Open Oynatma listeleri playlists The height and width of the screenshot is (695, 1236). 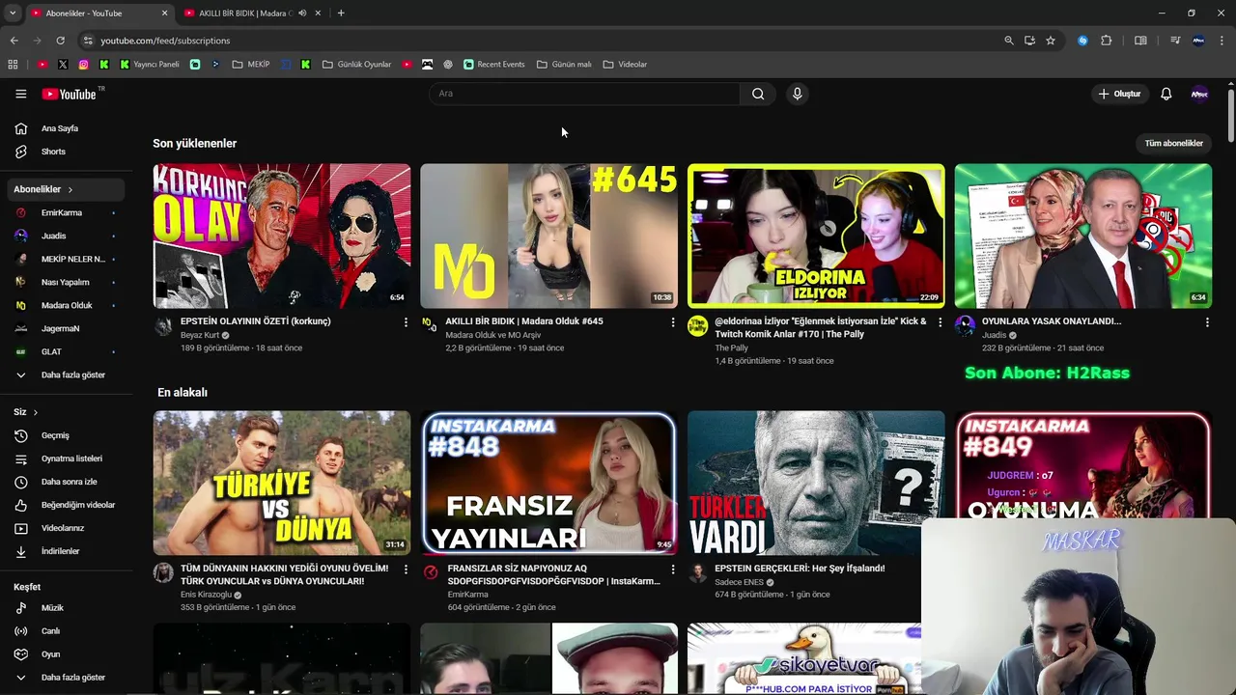pos(66,459)
